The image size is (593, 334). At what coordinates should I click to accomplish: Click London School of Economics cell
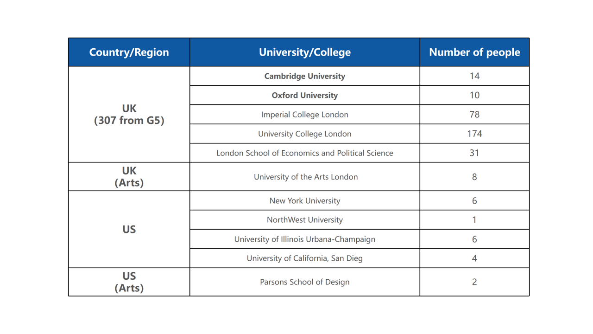(x=305, y=153)
